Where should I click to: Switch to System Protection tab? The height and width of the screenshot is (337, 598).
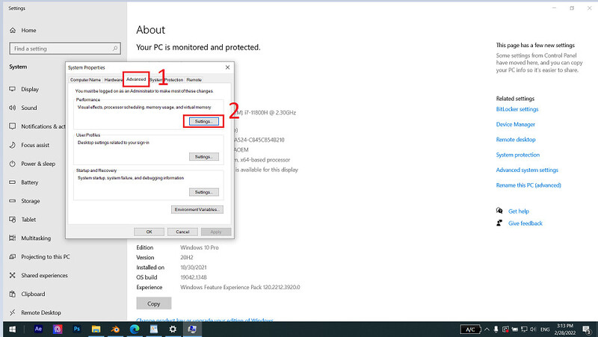(167, 80)
